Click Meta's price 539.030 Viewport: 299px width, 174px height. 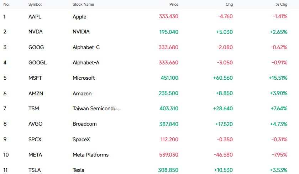coord(169,155)
